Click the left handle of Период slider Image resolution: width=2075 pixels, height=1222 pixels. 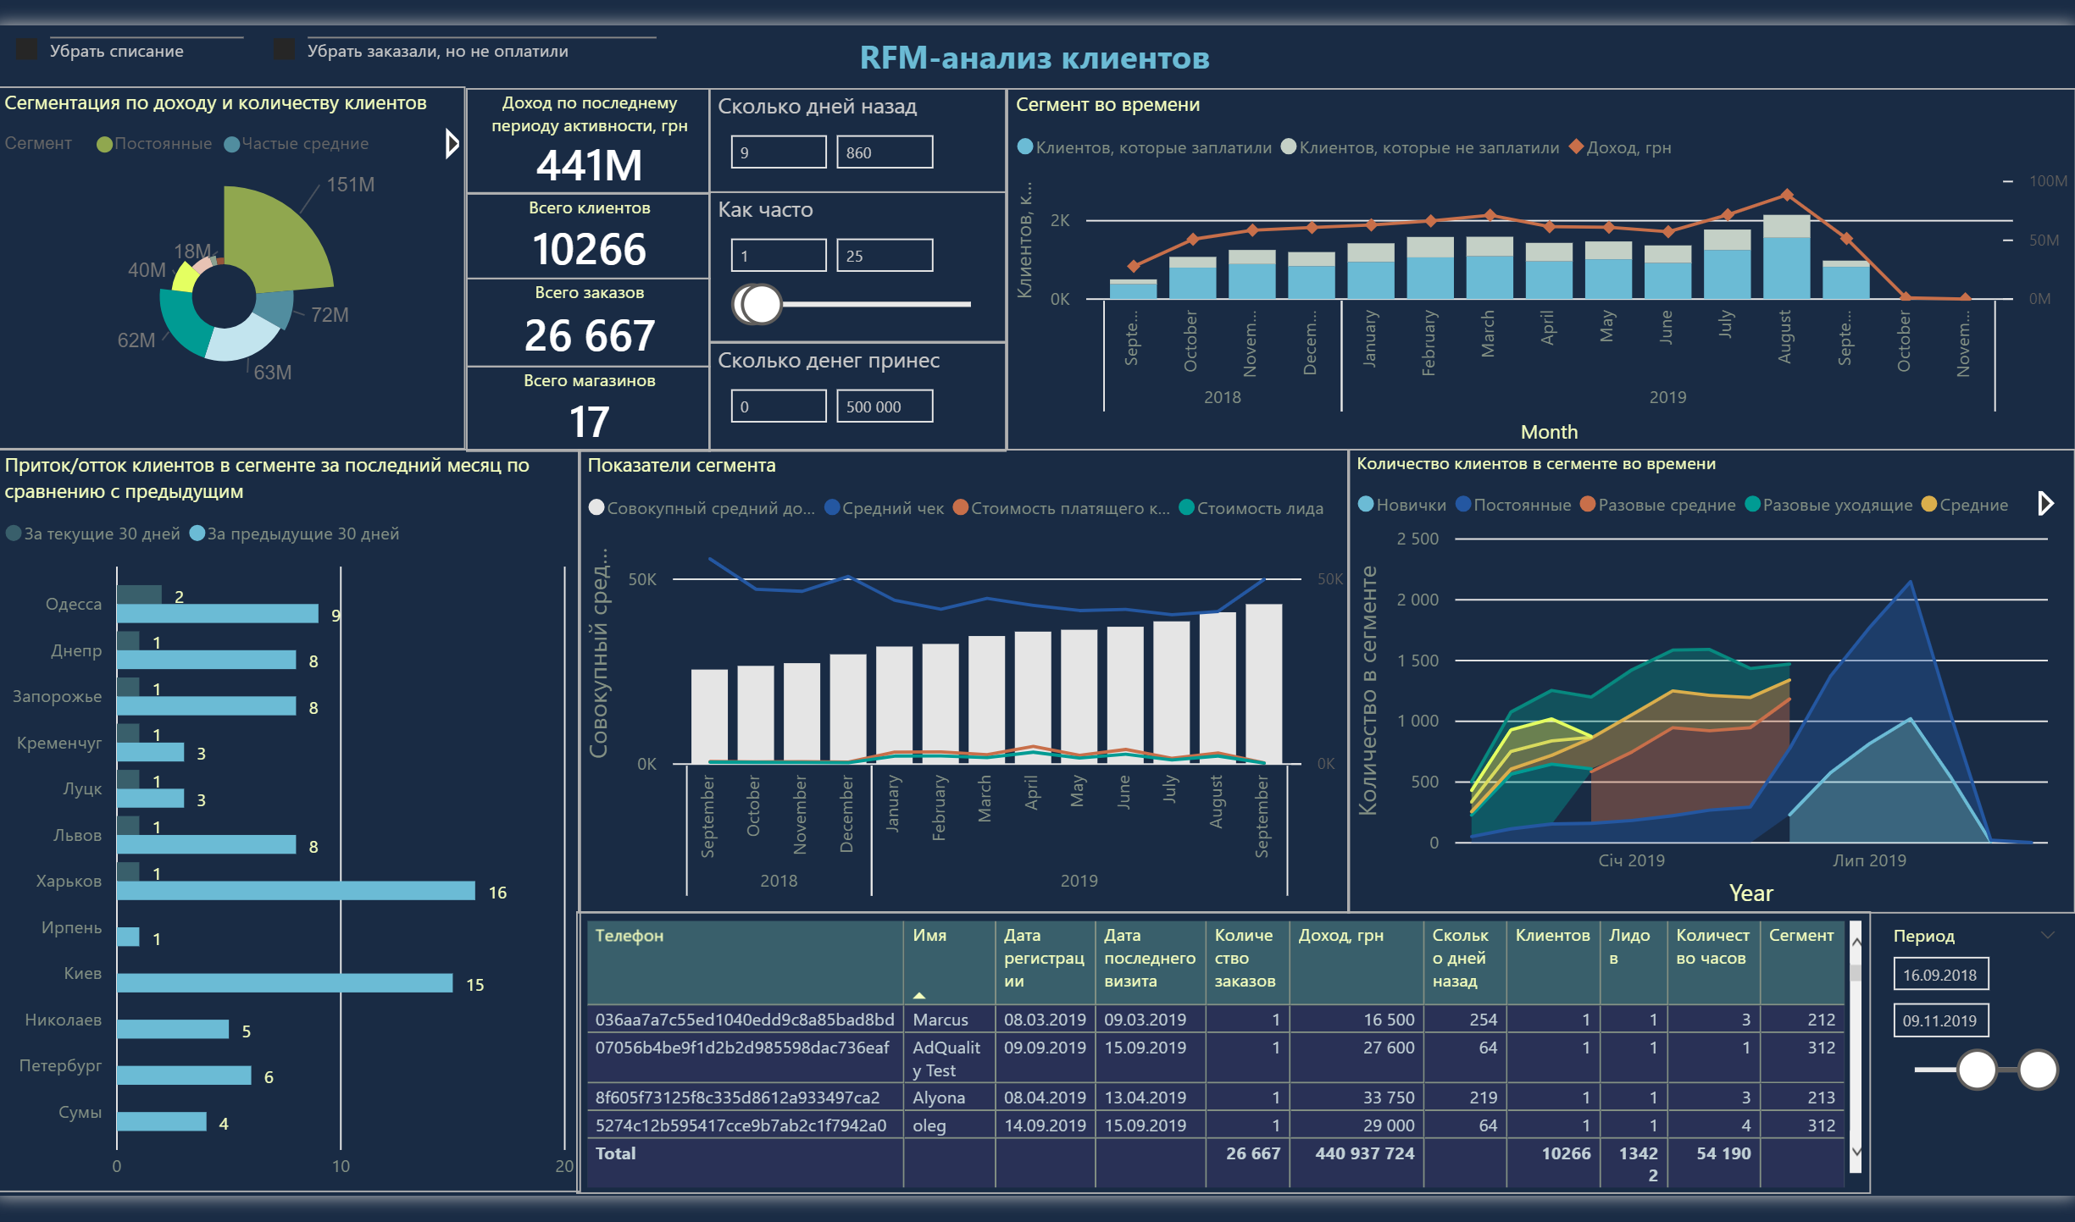pos(1978,1070)
